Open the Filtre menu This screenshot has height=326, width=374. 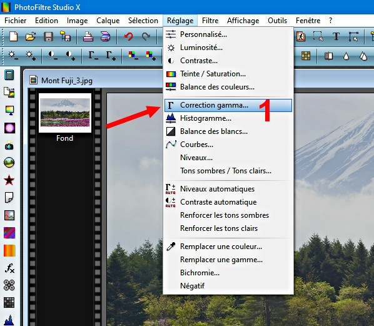click(210, 21)
